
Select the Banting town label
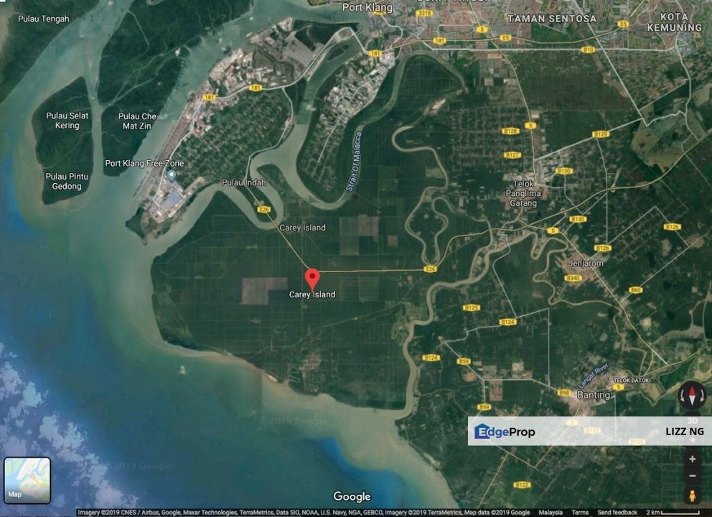pos(594,395)
